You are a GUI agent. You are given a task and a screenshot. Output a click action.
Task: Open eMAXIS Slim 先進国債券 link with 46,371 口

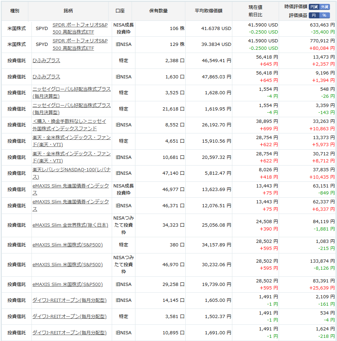[x=71, y=205]
